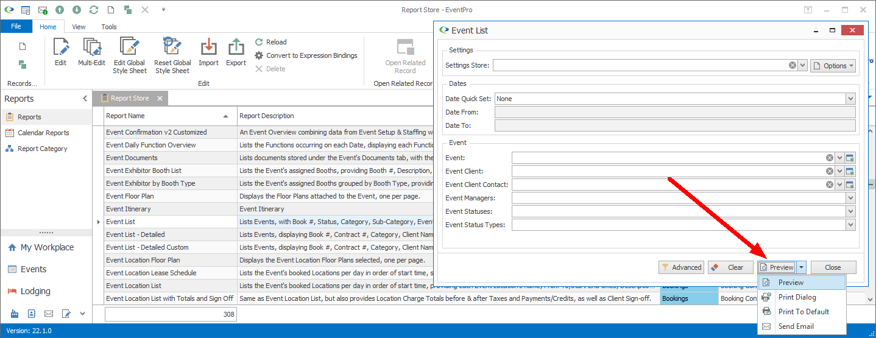The height and width of the screenshot is (338, 876).
Task: Select Event Itinerary report name cell
Action: [171, 209]
